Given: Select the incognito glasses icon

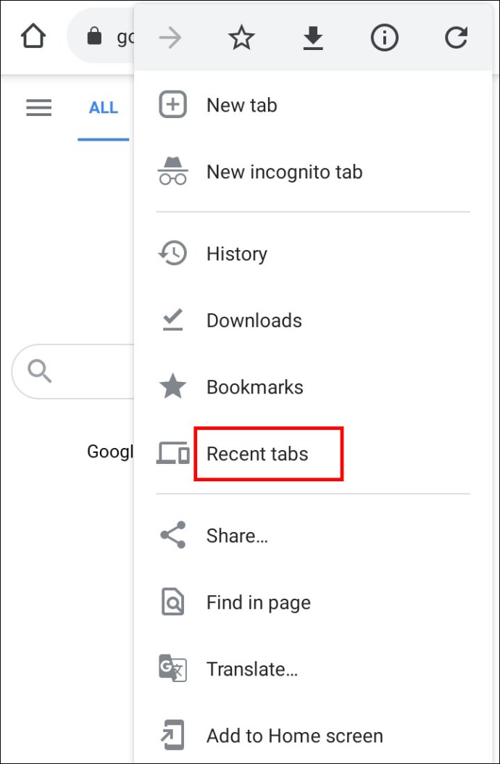Looking at the screenshot, I should click(x=172, y=172).
